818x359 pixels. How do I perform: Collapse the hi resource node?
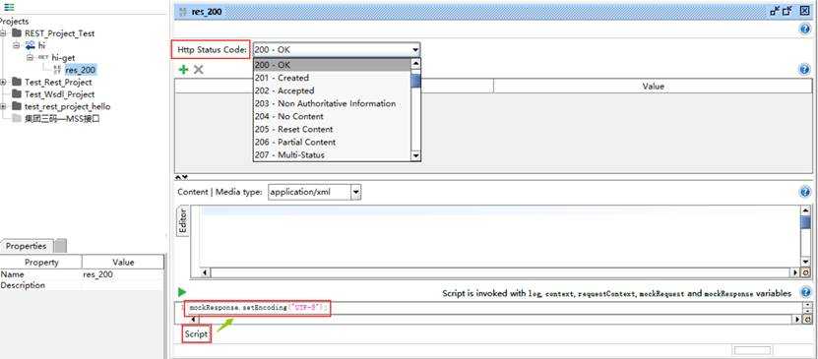pos(16,46)
